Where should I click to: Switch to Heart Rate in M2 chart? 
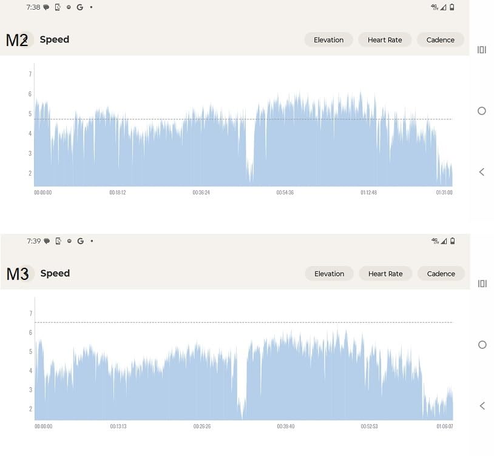(385, 40)
